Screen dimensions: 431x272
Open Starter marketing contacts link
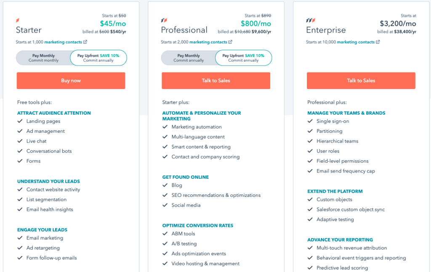click(63, 42)
